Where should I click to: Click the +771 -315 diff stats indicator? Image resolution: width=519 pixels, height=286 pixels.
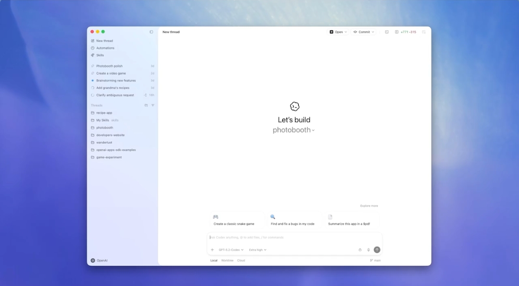406,32
